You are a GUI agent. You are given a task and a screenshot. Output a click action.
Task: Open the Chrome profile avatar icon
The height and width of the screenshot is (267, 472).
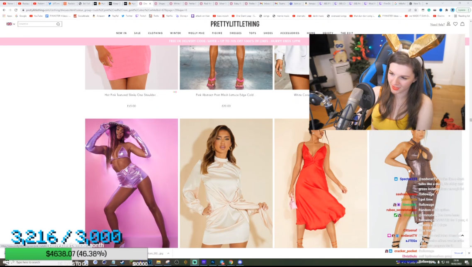[453, 10]
